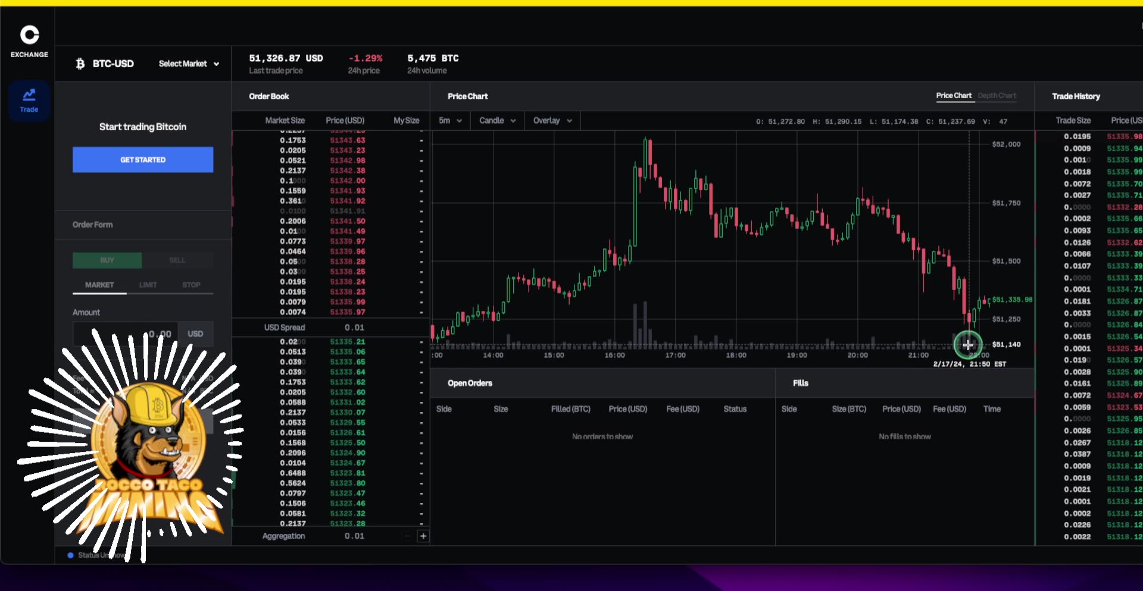
Task: Click ask price 51343.63 in order book
Action: tap(348, 141)
